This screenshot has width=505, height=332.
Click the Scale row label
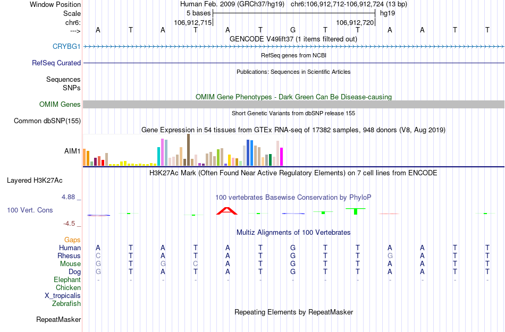(72, 13)
